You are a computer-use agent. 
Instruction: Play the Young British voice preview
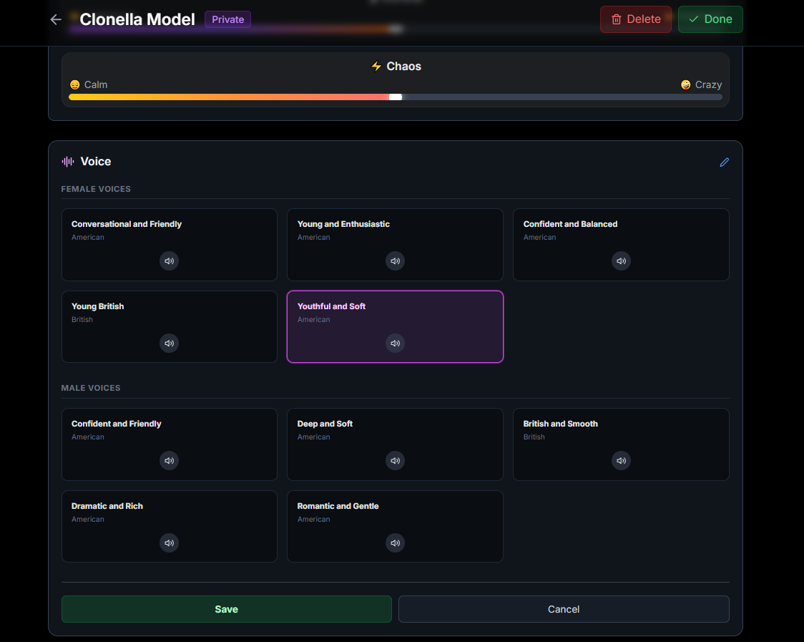pos(169,344)
